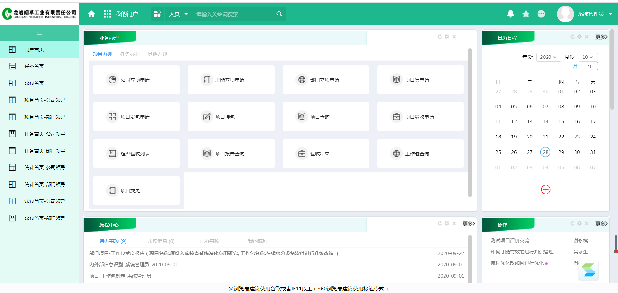Open the 我的门户 grid menu icon
Screen dimensions: 618x293
pyautogui.click(x=107, y=14)
